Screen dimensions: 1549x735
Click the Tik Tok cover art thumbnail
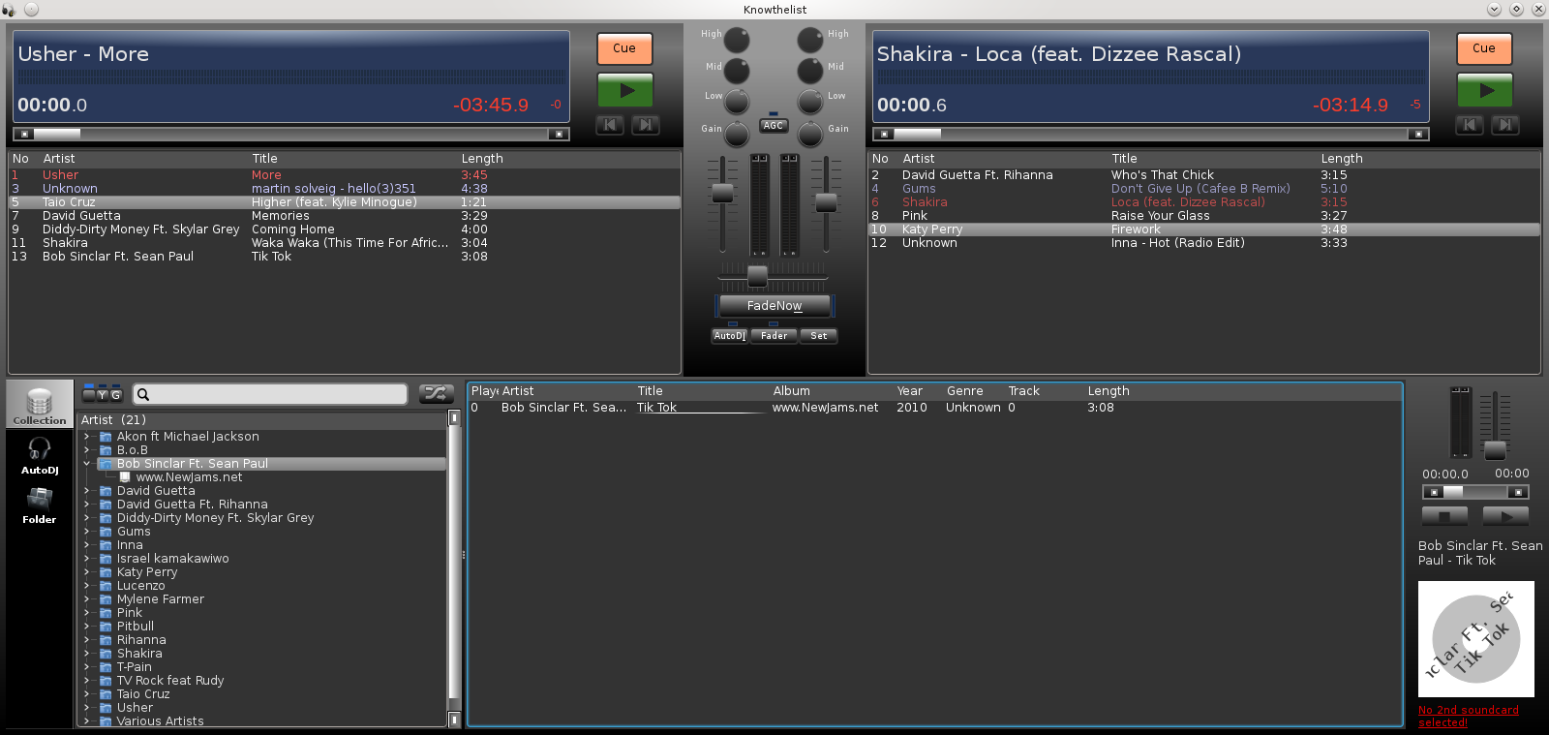[x=1476, y=639]
